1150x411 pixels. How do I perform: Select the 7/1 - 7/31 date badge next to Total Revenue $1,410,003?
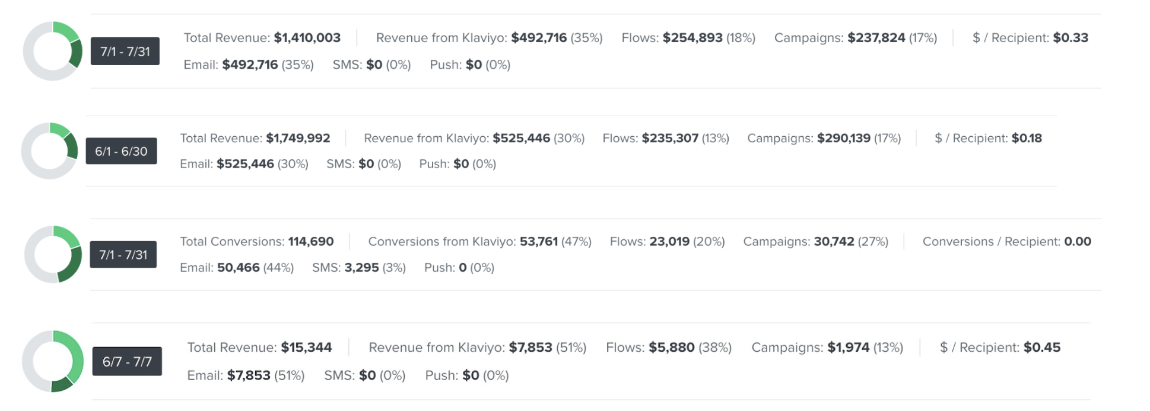pyautogui.click(x=125, y=52)
